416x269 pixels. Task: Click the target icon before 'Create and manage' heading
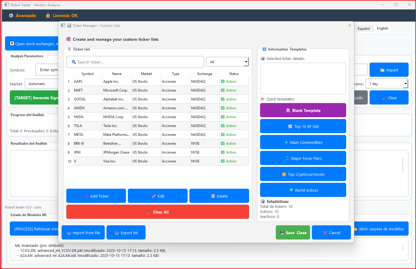click(x=68, y=39)
